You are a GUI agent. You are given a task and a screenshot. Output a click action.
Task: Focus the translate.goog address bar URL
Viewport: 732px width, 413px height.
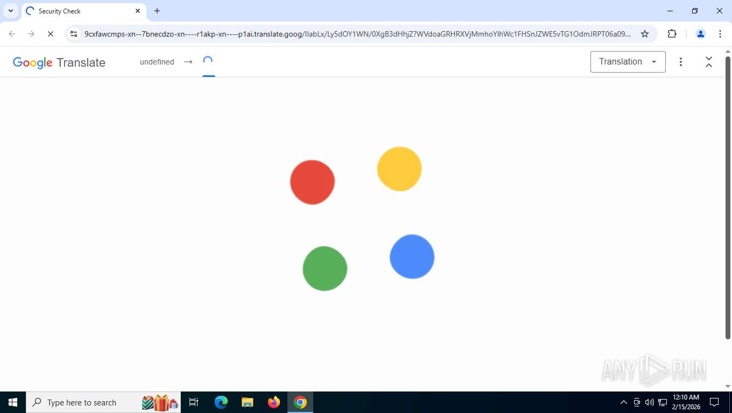(357, 34)
